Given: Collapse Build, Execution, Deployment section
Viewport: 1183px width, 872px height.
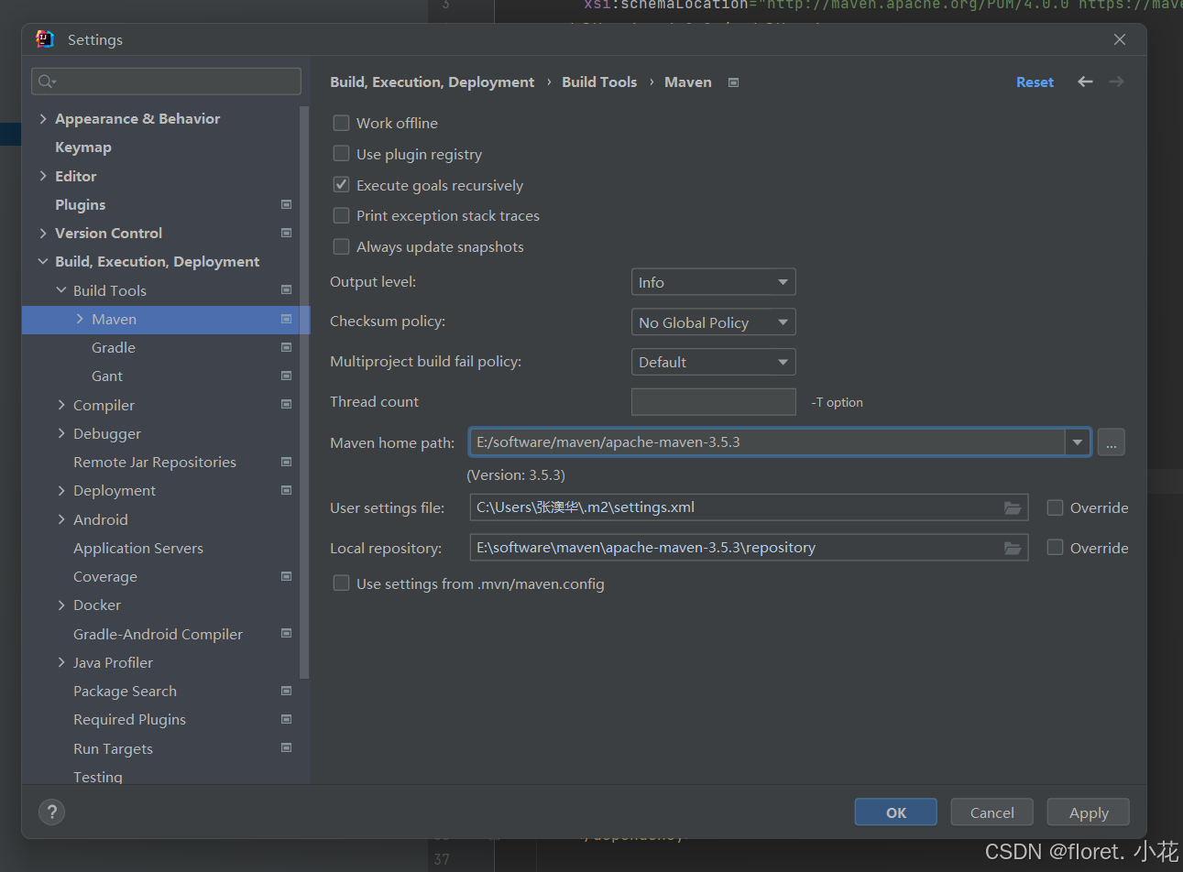Looking at the screenshot, I should click(x=43, y=261).
